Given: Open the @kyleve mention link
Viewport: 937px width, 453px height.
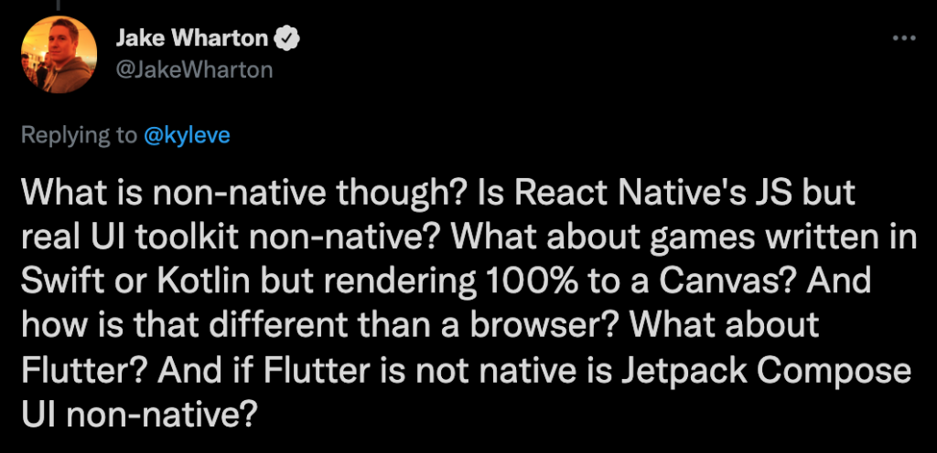Looking at the screenshot, I should (x=187, y=136).
